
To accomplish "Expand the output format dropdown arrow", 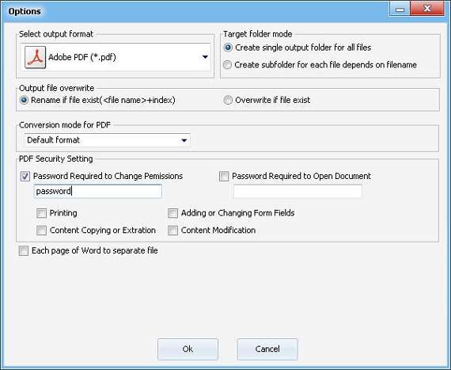I will [205, 57].
